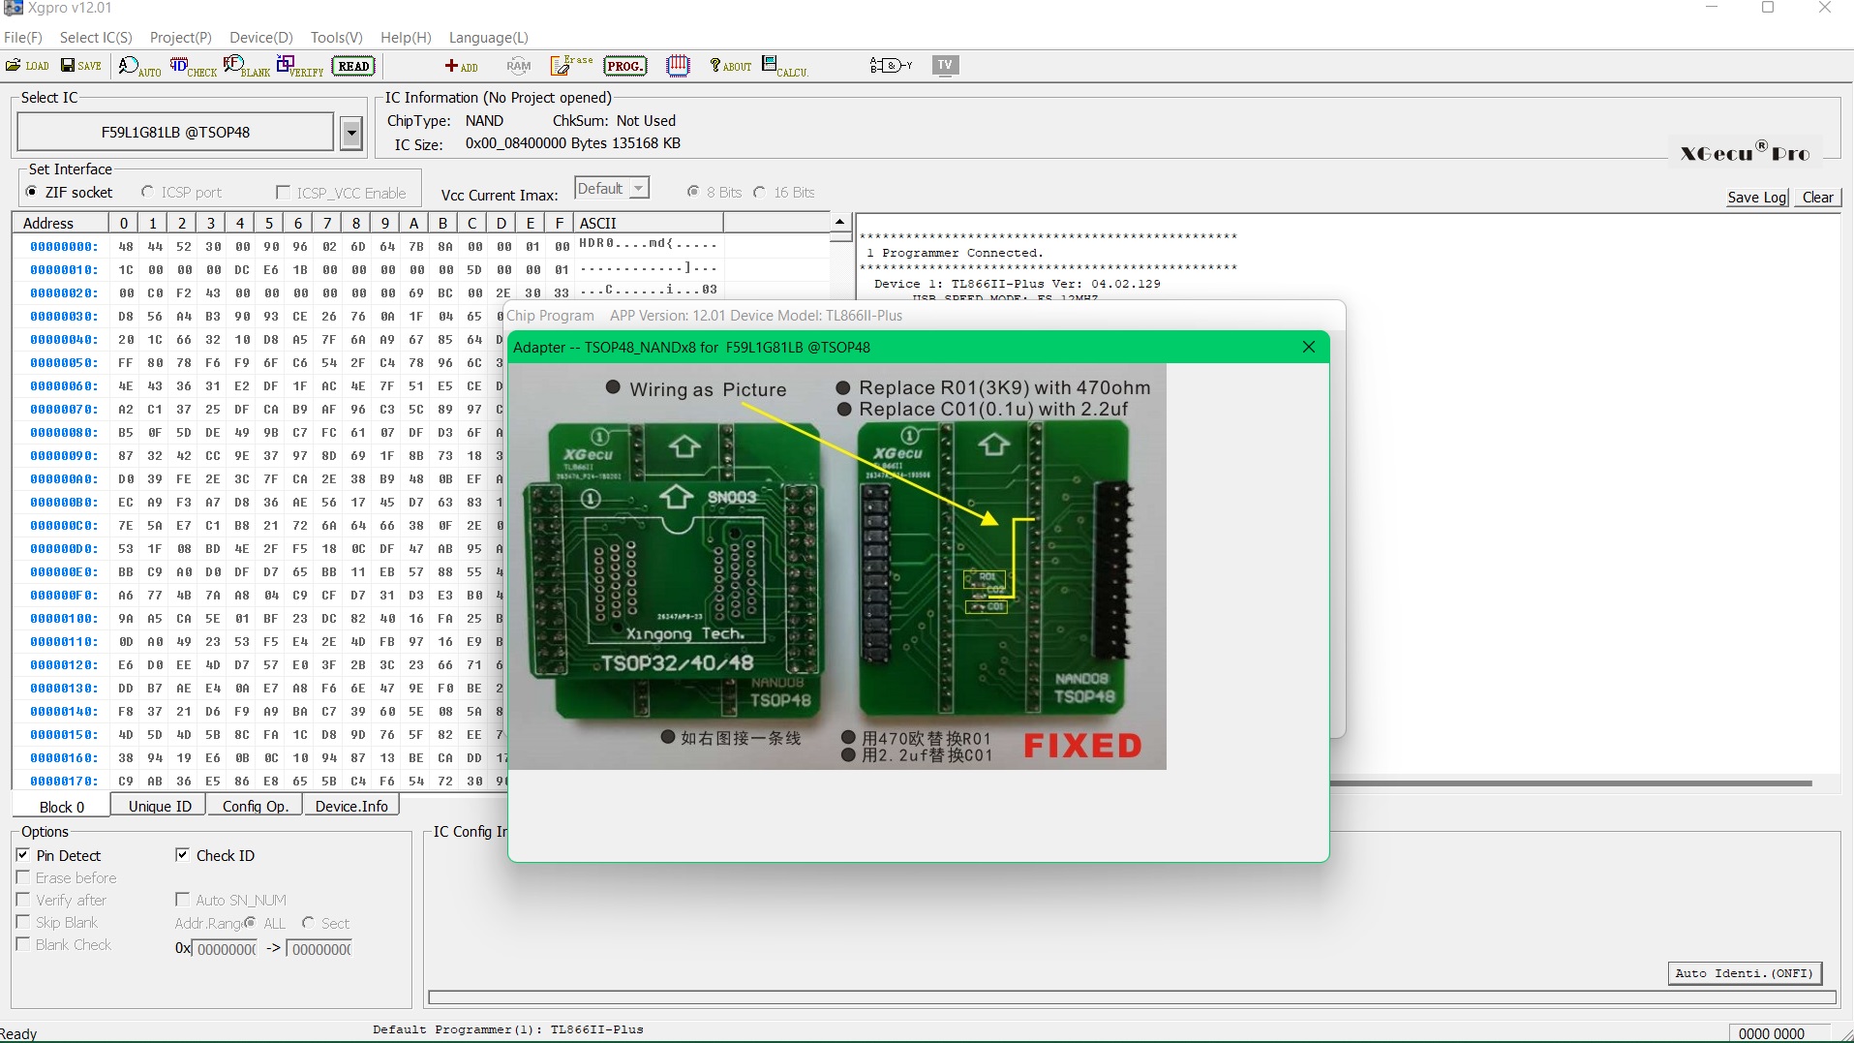This screenshot has height=1043, width=1854.
Task: Click the CALCU. calculator toolbar icon
Action: pyautogui.click(x=784, y=66)
